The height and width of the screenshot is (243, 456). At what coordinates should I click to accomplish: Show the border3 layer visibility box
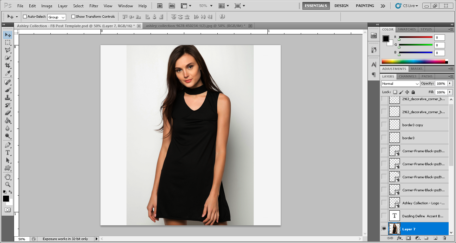384,138
